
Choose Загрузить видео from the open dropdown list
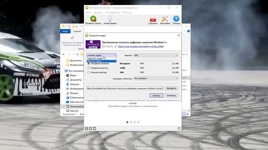101,58
